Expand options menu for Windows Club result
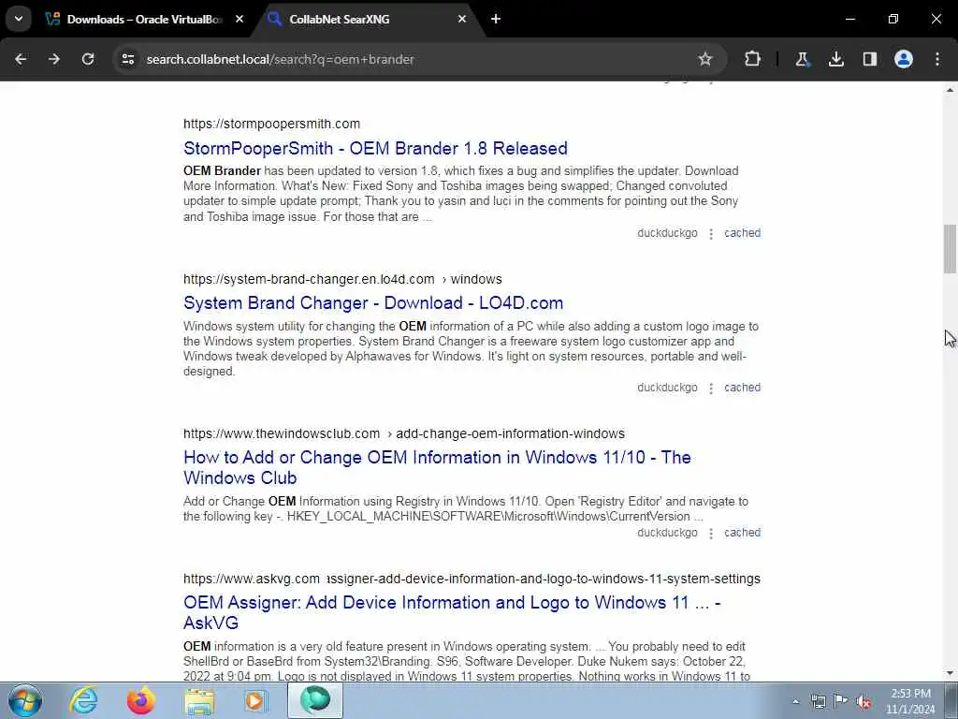The width and height of the screenshot is (958, 719). [711, 533]
